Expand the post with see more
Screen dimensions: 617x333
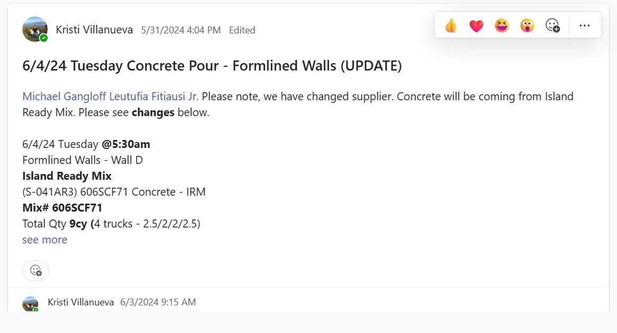click(x=45, y=240)
